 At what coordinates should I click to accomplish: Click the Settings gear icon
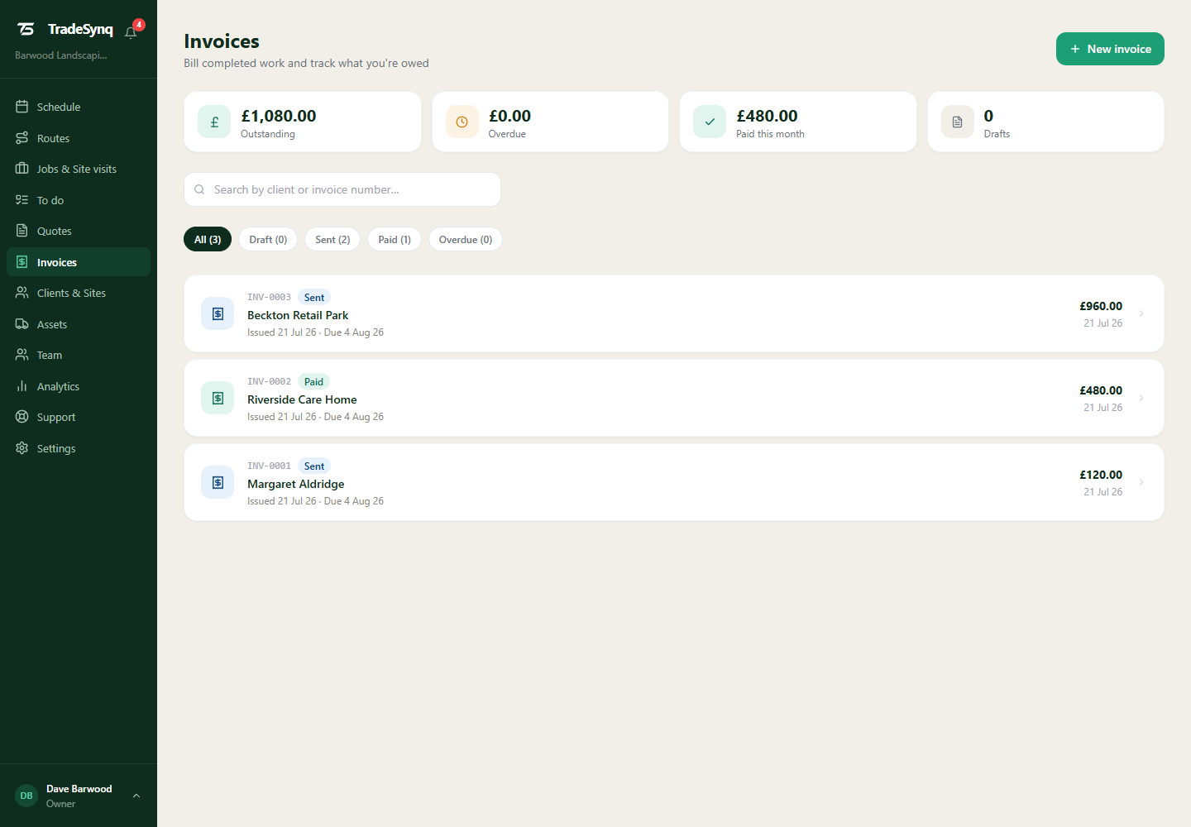point(22,448)
